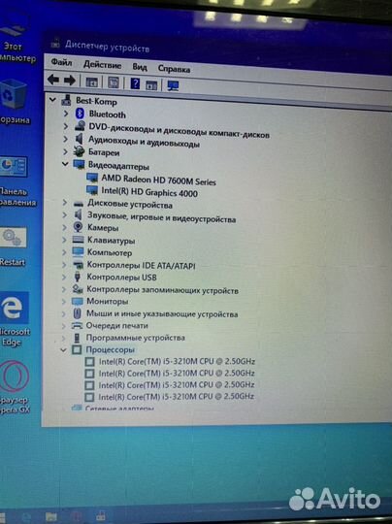The width and height of the screenshot is (392, 524).
Task: Expand Контроллеры USB category
Action: (x=64, y=277)
